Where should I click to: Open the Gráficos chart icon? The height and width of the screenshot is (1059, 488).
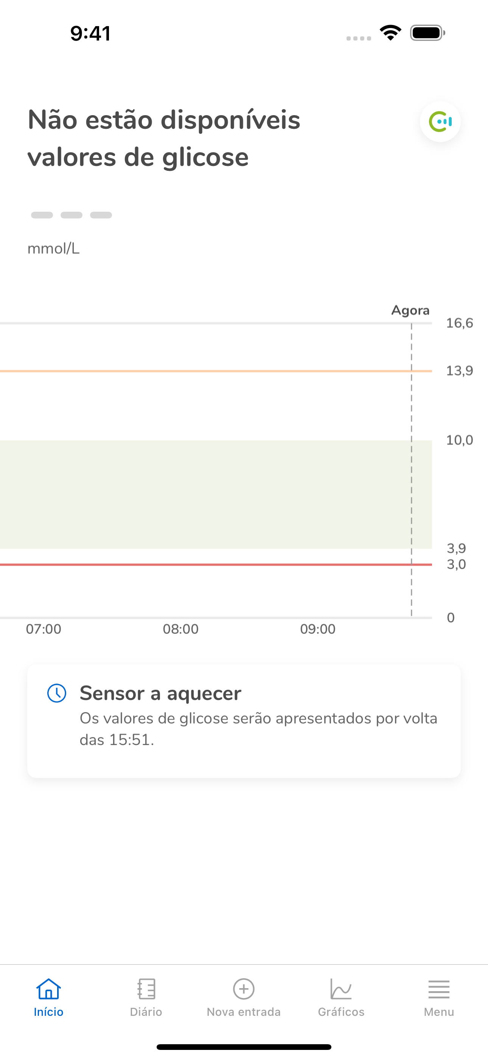point(341,989)
